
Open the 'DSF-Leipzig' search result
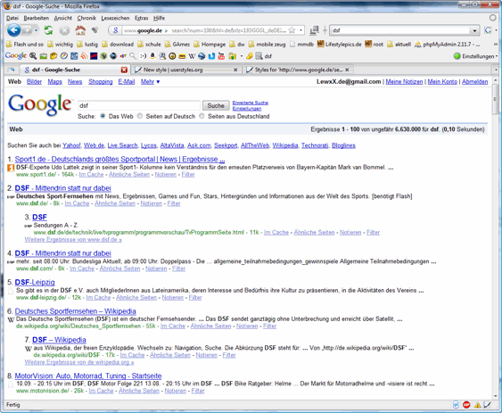pyautogui.click(x=35, y=282)
